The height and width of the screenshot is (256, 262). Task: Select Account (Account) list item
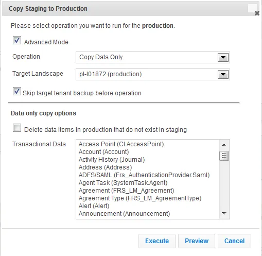[103, 152]
